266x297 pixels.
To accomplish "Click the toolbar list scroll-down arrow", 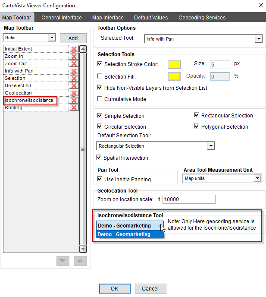I will pos(83,249).
